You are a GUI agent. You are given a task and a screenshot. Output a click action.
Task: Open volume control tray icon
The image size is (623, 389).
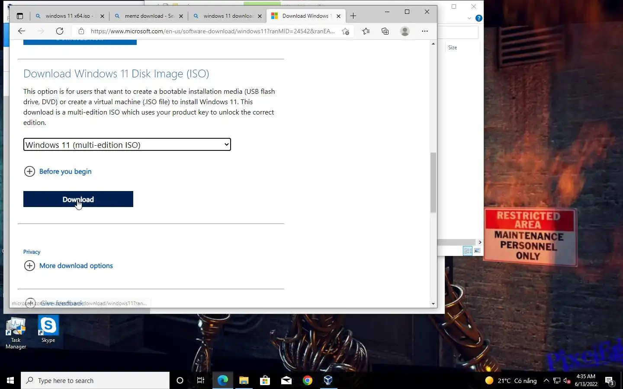coord(567,380)
